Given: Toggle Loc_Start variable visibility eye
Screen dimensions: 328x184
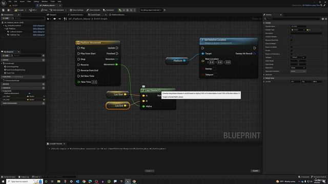Looking at the screenshot, I should click(x=44, y=97).
